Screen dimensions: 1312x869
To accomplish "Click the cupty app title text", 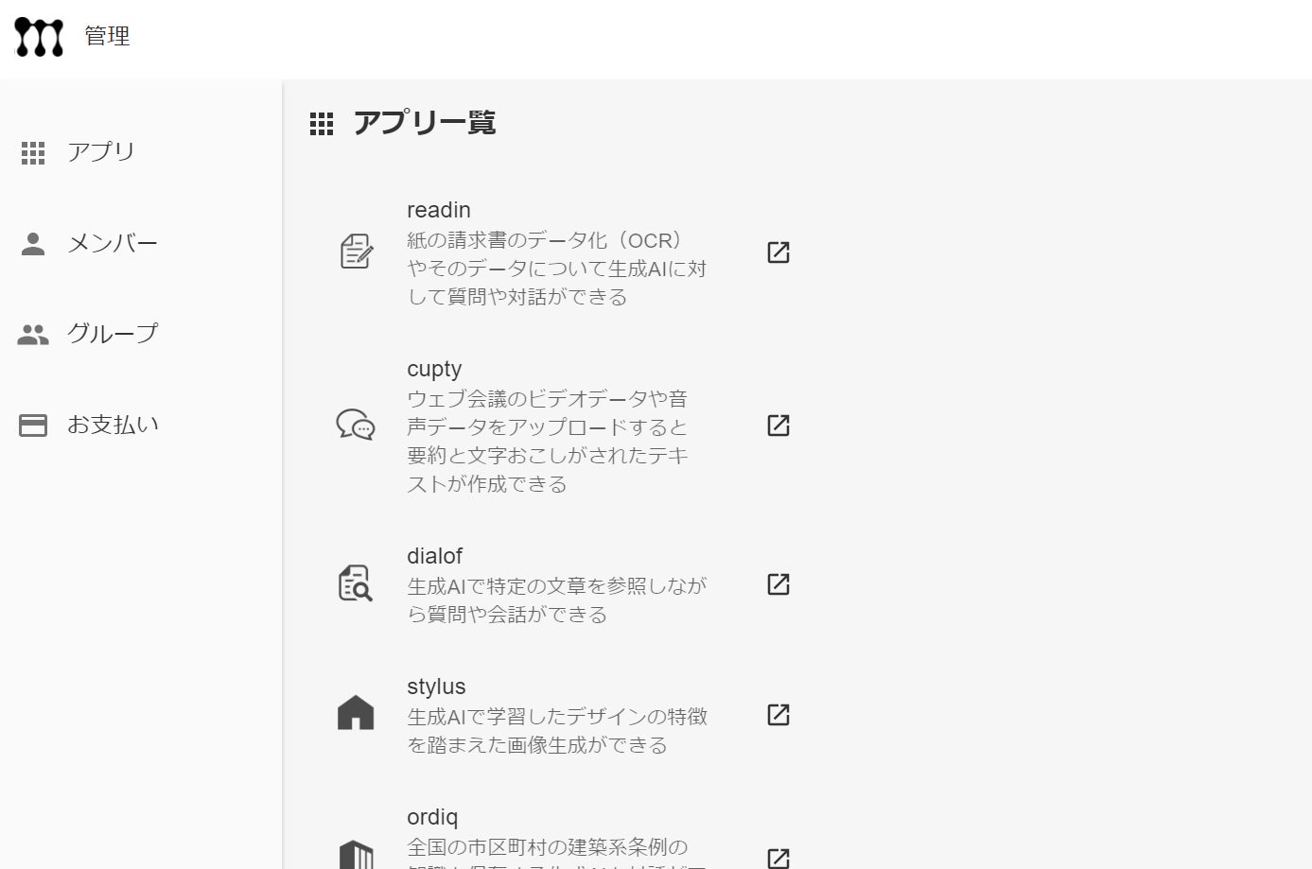I will point(434,369).
